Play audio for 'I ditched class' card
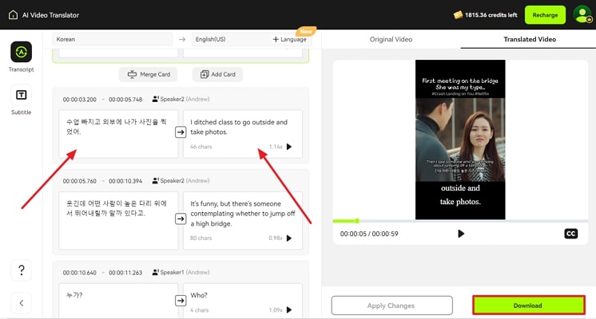596x319 pixels. coord(289,147)
